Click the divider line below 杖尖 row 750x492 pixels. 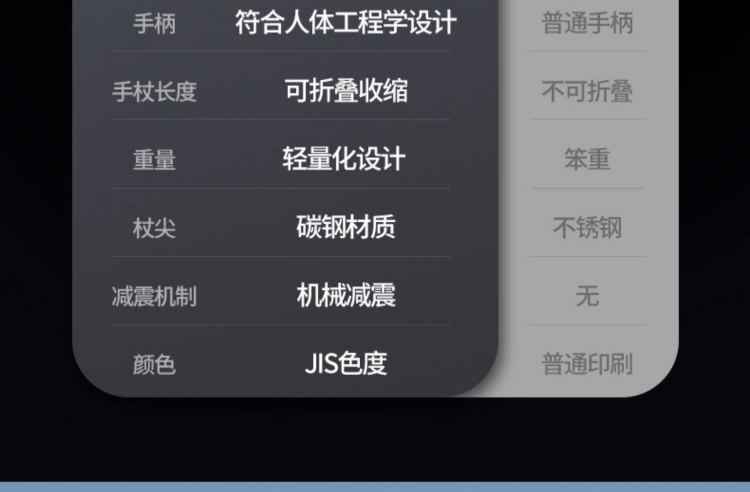point(281,257)
